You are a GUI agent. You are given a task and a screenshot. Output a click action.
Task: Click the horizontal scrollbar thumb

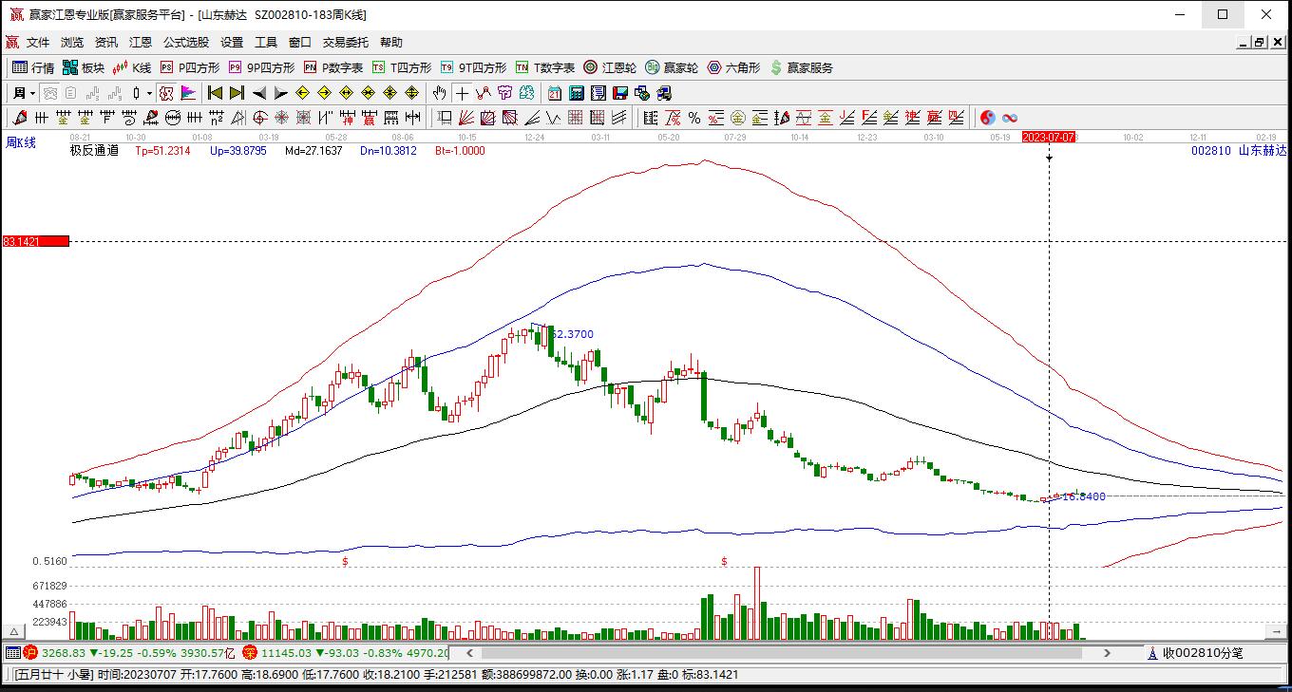[x=781, y=653]
